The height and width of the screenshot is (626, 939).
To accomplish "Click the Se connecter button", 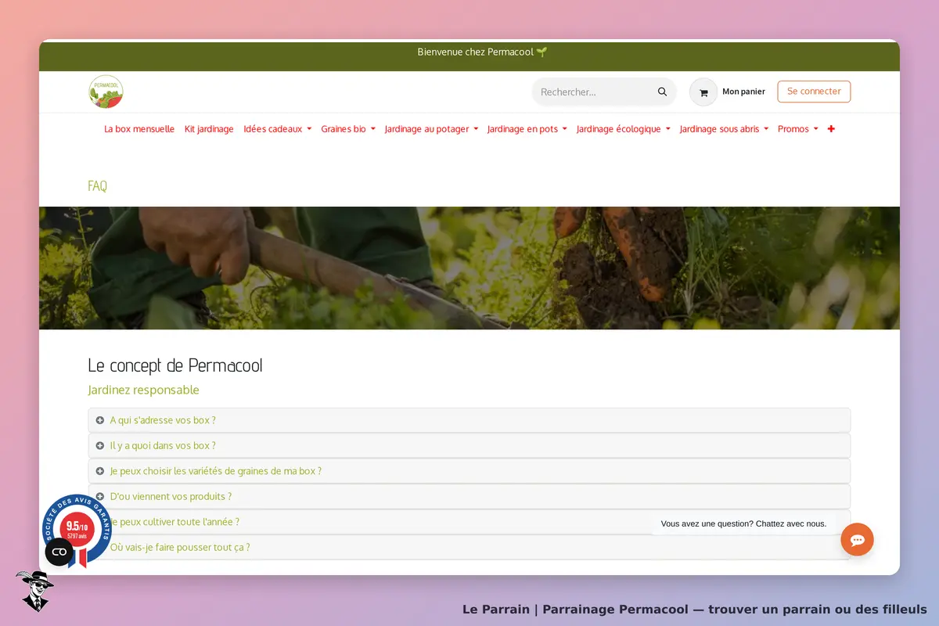I will [814, 92].
